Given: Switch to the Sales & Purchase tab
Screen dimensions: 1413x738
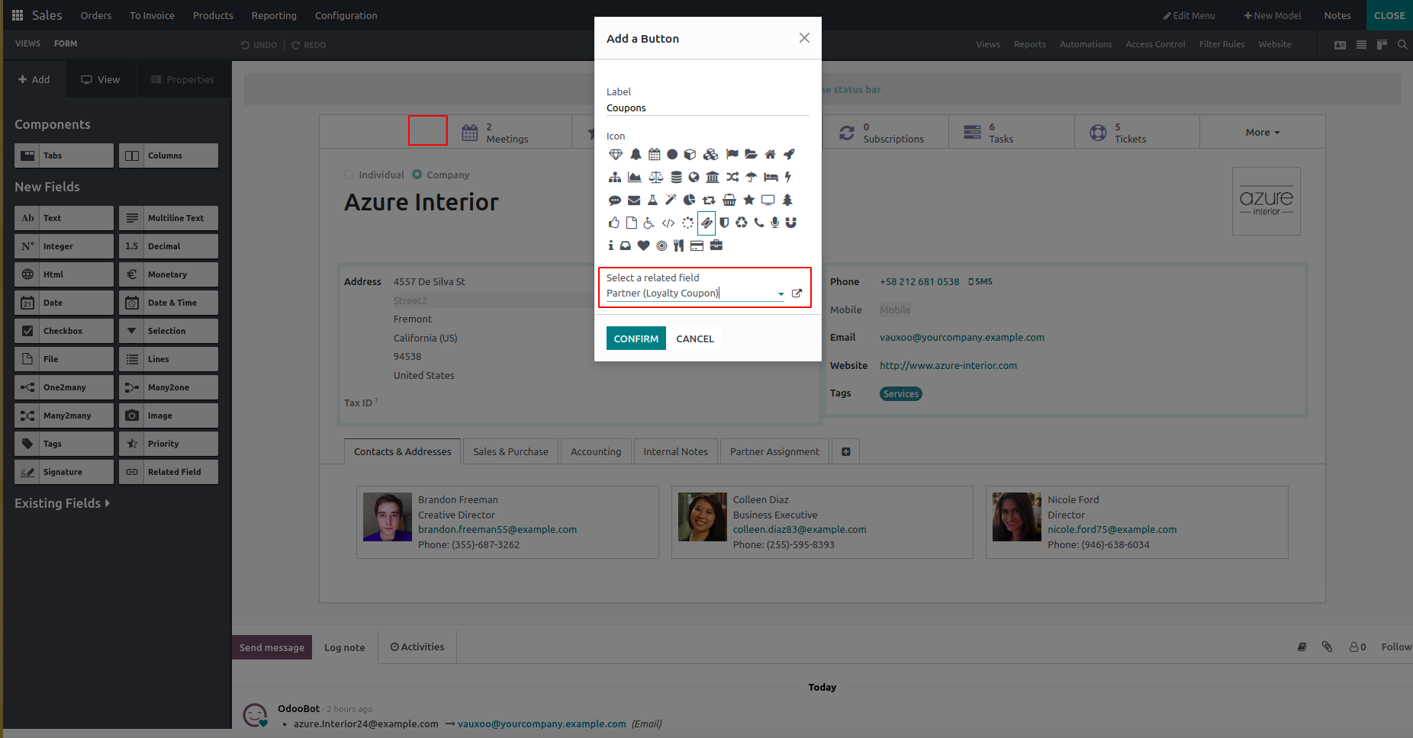Looking at the screenshot, I should click(510, 452).
